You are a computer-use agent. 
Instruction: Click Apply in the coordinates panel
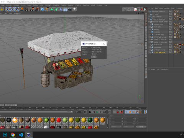(x=141, y=127)
